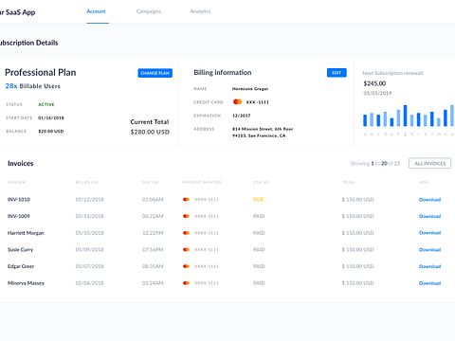This screenshot has width=455, height=341.
Task: Click the Number column header in Invoices
Action: click(x=16, y=183)
